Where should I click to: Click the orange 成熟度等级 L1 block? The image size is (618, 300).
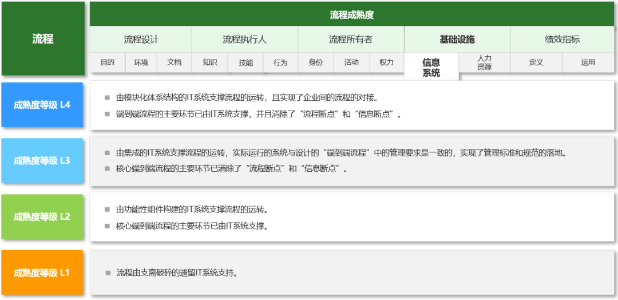coord(42,273)
